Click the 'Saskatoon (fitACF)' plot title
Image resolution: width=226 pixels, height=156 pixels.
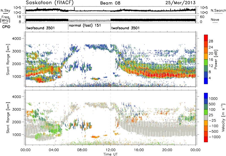(50, 3)
